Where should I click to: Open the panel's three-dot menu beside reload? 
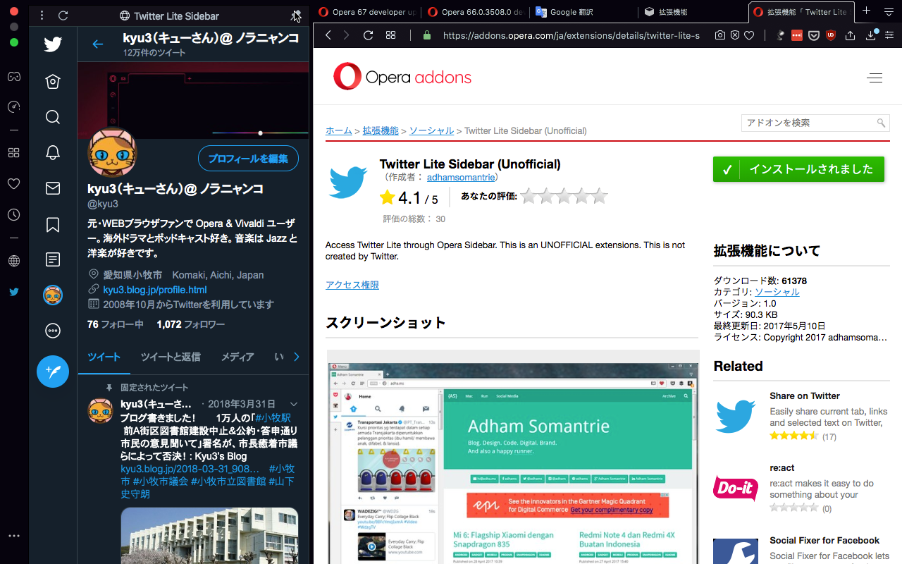click(x=42, y=16)
